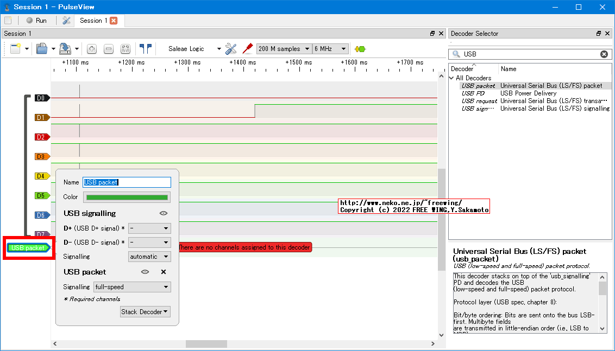615x351 pixels.
Task: Click the trace view scroll down arrow
Action: (441, 335)
